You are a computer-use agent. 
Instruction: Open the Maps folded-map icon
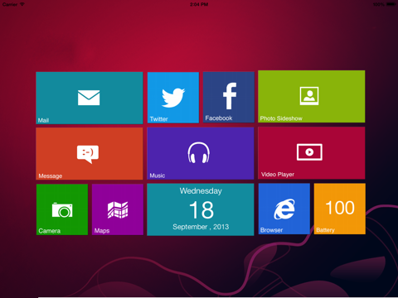[118, 209]
